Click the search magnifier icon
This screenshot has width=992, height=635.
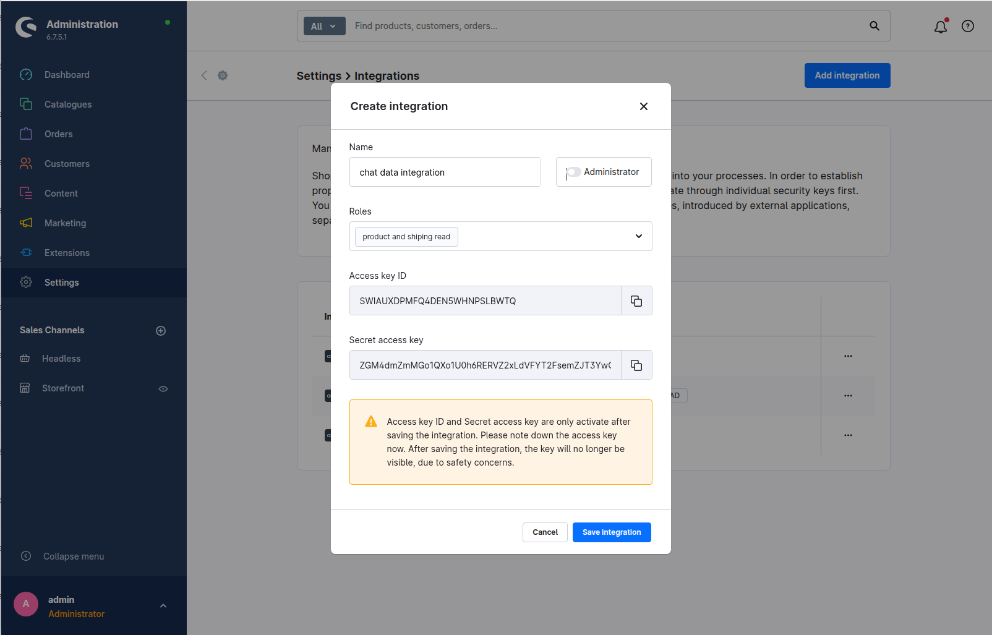click(874, 26)
